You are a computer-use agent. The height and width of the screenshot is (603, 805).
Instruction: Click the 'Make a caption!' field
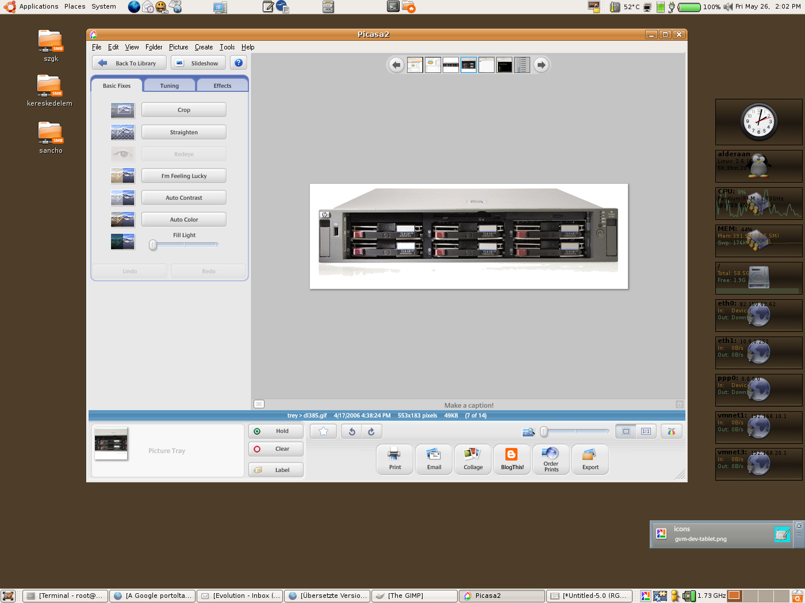tap(469, 405)
